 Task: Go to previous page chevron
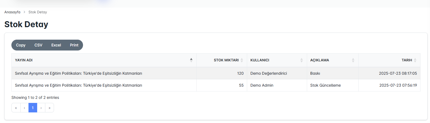24,108
